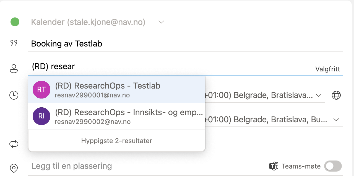This screenshot has width=354, height=176.
Task: Click the green calendar color dot
Action: tap(15, 22)
